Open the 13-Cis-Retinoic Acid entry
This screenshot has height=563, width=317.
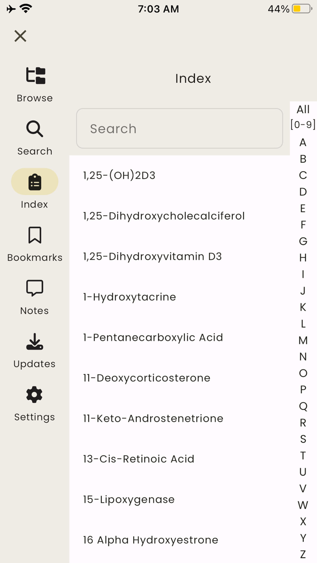[x=138, y=459]
